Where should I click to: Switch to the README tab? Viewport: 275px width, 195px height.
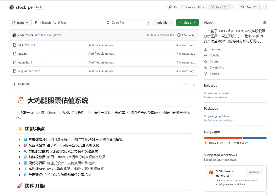tap(21, 84)
